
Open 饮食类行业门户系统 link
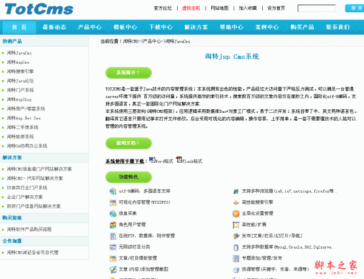pos(27,187)
